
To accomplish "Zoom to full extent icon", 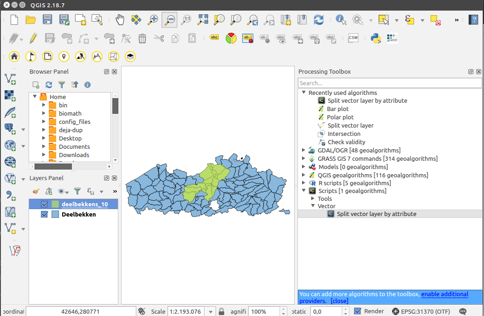I will (x=203, y=20).
